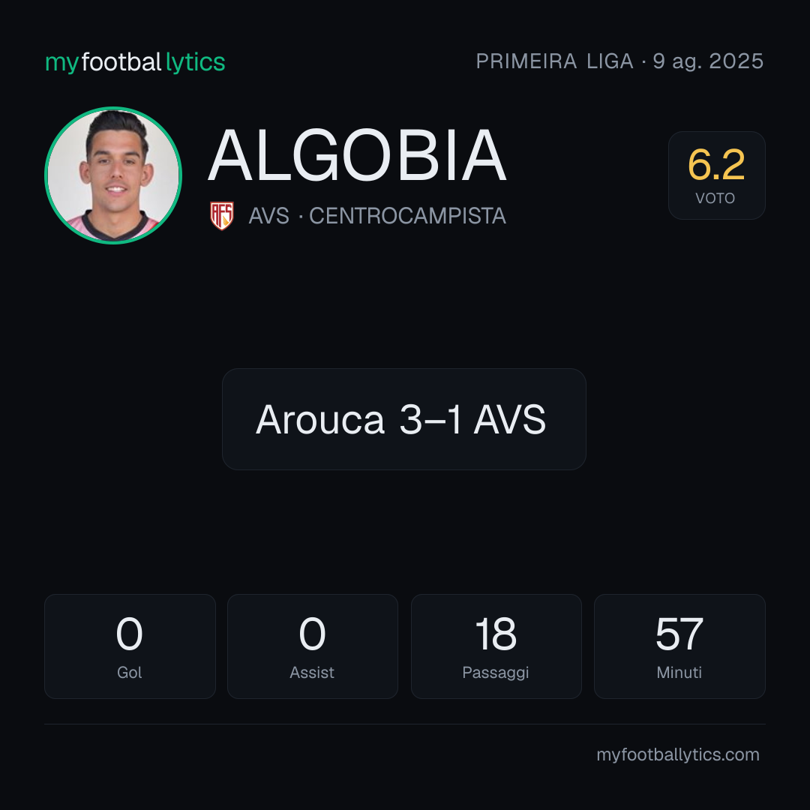Image resolution: width=810 pixels, height=810 pixels.
Task: Click the 18 passes number
Action: coord(496,634)
